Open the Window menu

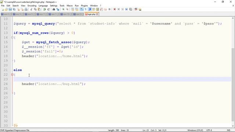94,5
